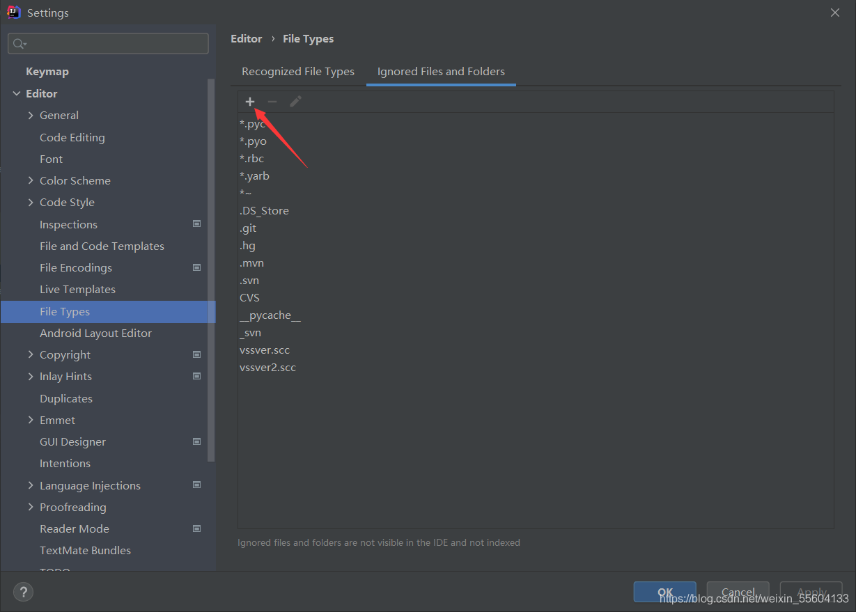
Task: Click the pencil edit pattern icon
Action: coord(295,102)
